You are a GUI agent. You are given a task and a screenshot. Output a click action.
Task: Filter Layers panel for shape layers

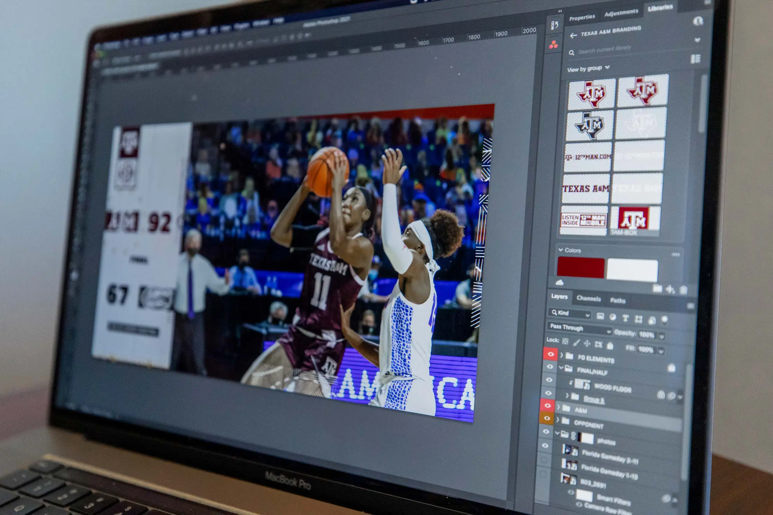coord(638,319)
